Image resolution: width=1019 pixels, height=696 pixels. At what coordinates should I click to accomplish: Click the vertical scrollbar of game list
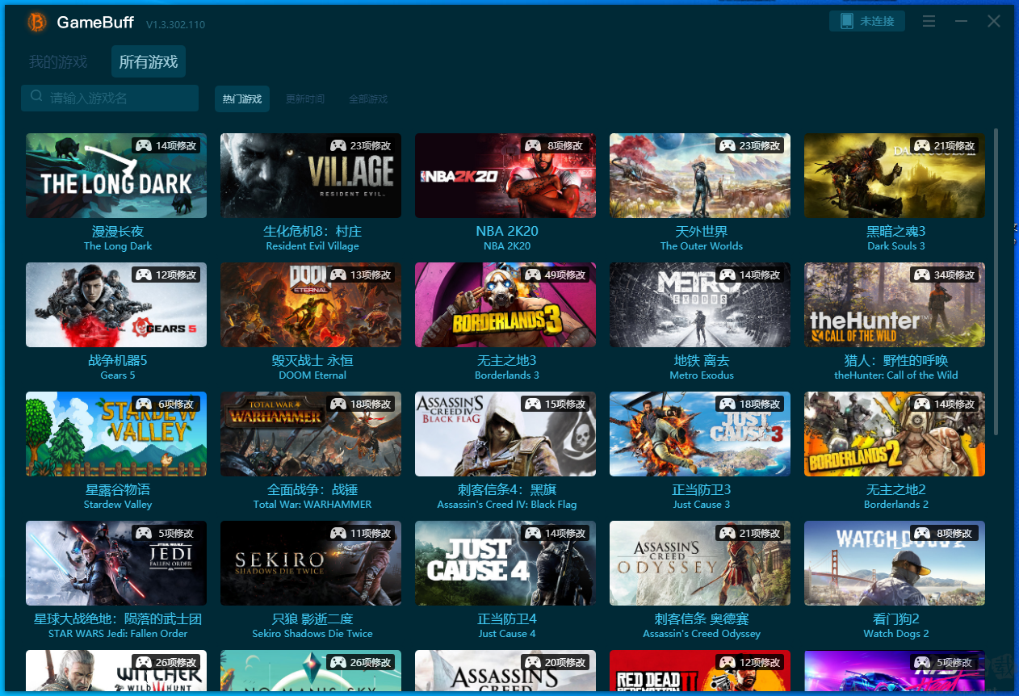point(996,283)
